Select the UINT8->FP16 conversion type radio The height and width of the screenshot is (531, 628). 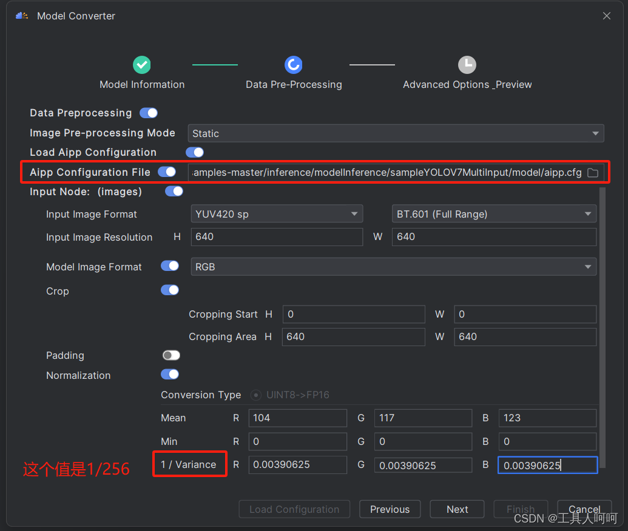256,395
